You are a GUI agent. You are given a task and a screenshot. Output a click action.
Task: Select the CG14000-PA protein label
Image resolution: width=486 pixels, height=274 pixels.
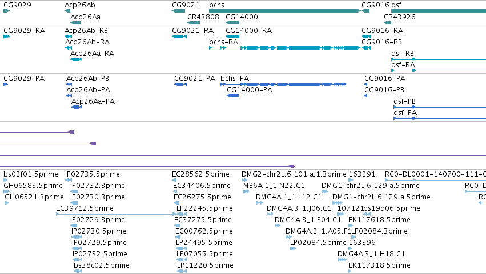pos(250,90)
